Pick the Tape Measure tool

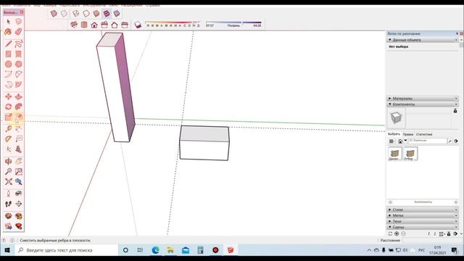[x=8, y=129]
